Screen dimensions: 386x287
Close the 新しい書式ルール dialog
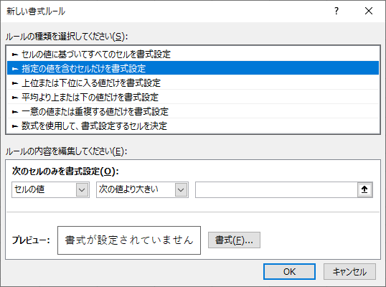(369, 11)
